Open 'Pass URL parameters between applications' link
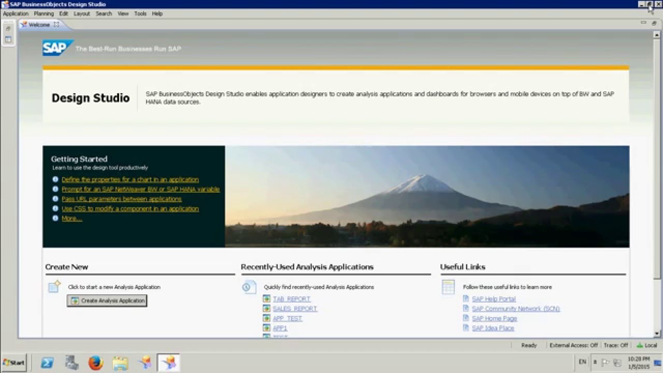The image size is (663, 373). tap(122, 199)
